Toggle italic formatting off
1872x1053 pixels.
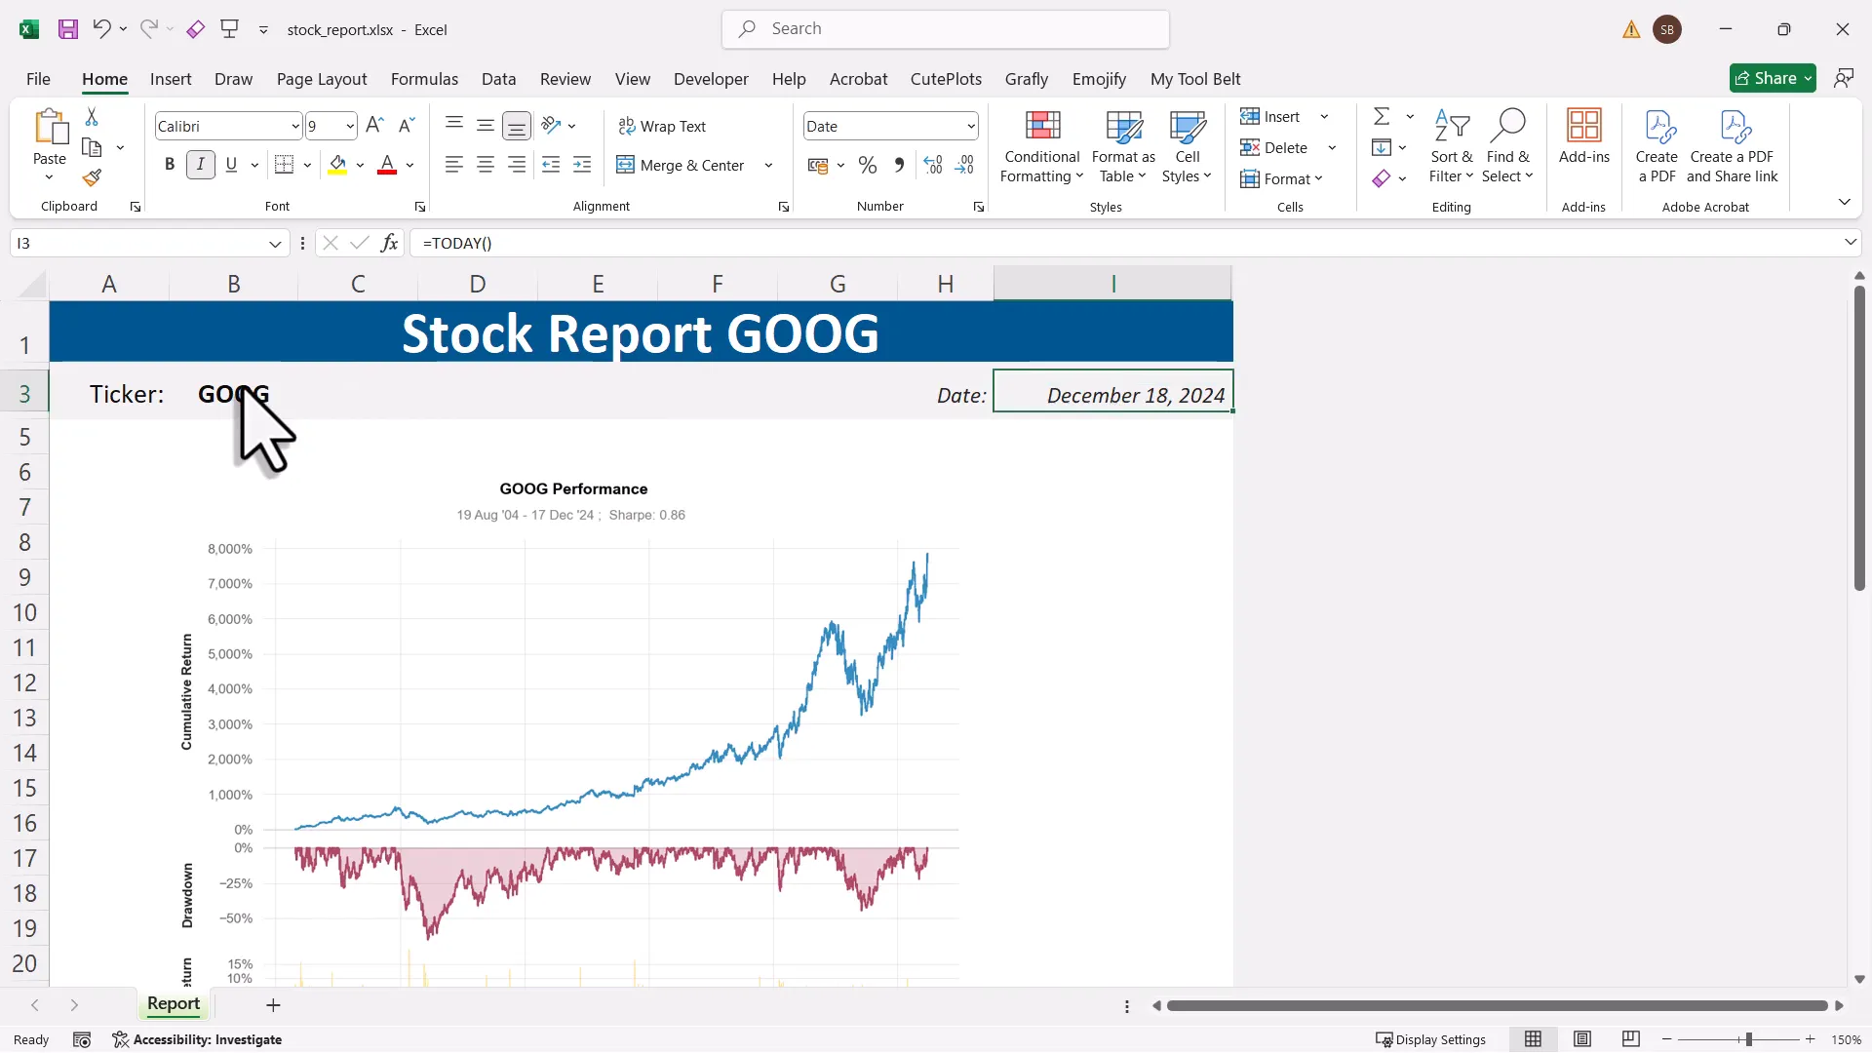pos(200,164)
